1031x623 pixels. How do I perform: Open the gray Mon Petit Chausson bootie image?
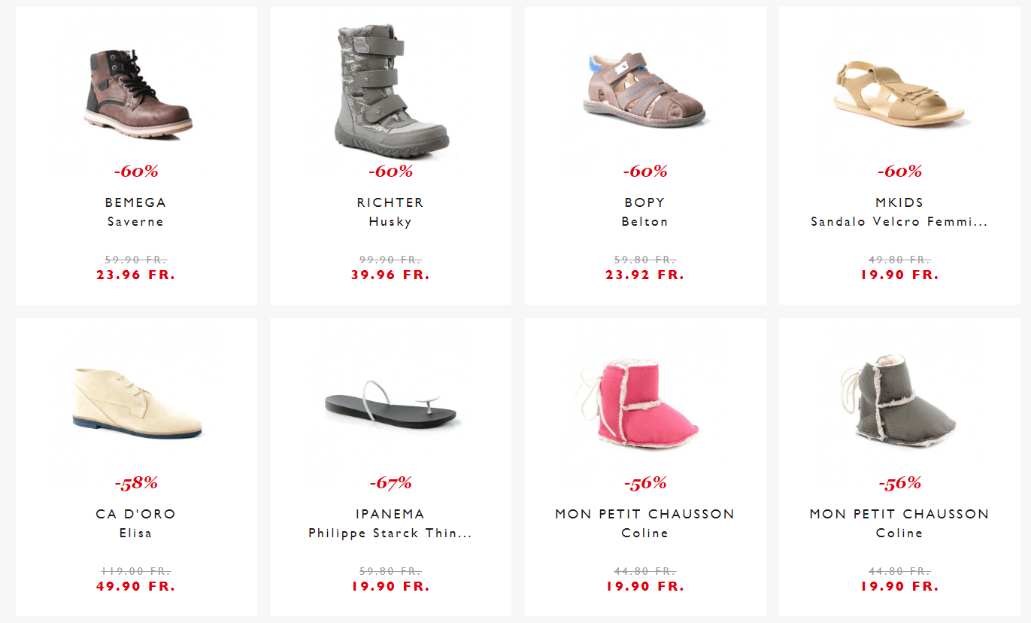[x=899, y=403]
